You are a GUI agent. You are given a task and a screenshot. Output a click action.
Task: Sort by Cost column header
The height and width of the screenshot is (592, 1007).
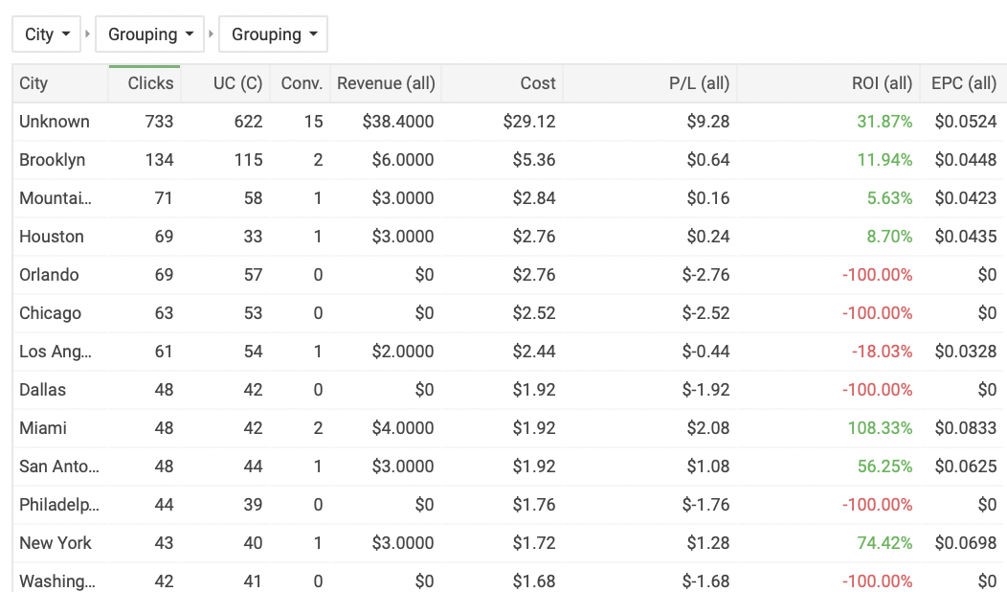pyautogui.click(x=502, y=83)
